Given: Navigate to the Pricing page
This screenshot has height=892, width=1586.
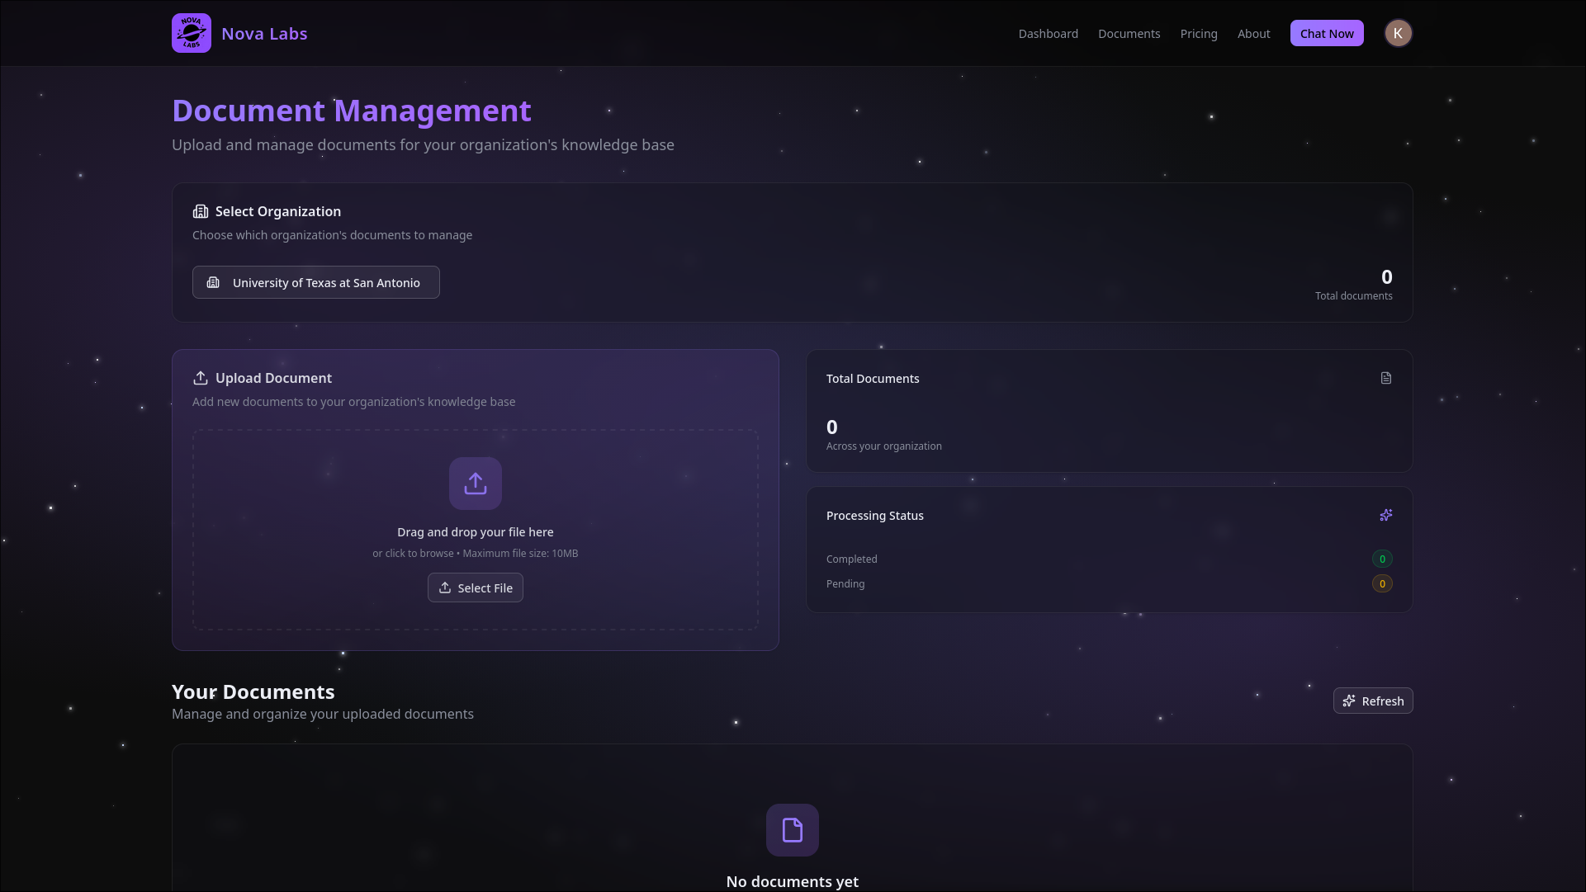Looking at the screenshot, I should (x=1198, y=34).
